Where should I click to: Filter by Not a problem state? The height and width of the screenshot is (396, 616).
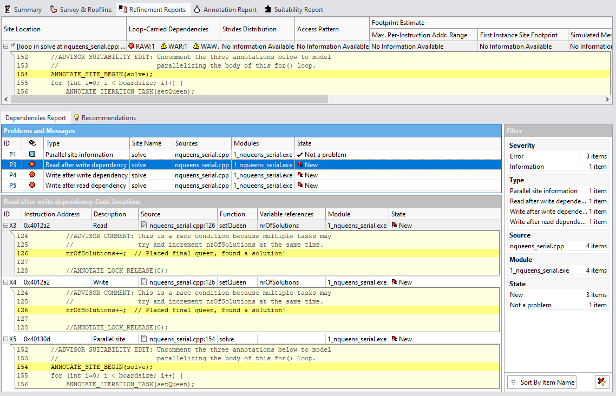pos(530,305)
